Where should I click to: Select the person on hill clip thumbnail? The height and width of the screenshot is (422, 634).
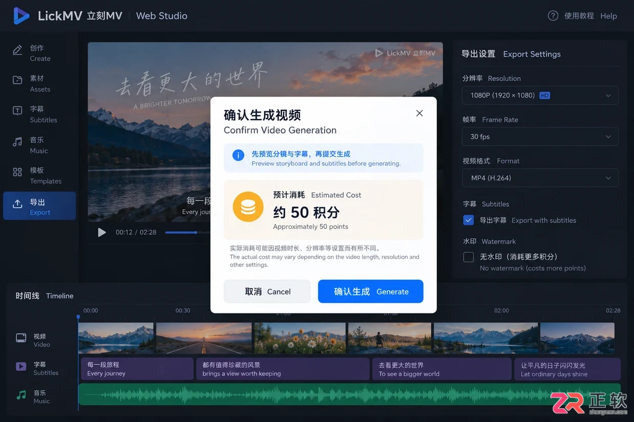[x=390, y=338]
